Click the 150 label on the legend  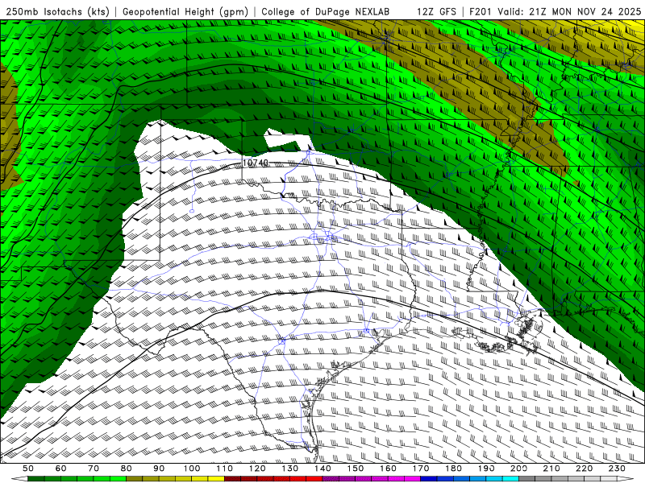356,469
